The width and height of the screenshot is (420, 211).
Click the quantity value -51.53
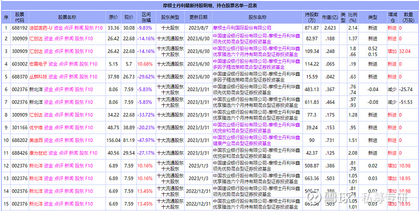pyautogui.click(x=406, y=102)
